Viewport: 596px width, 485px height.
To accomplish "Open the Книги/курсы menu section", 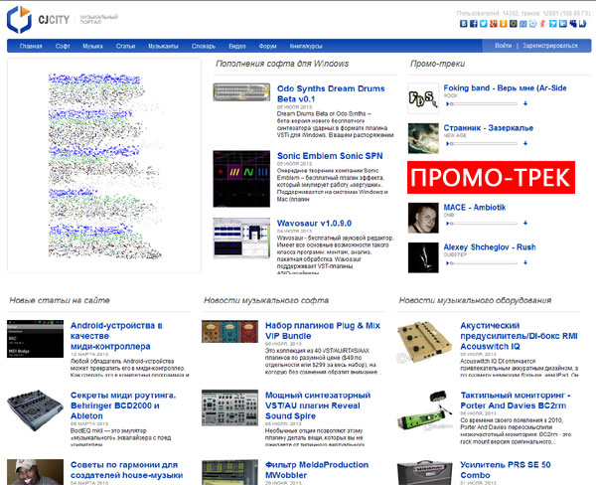I will pyautogui.click(x=306, y=46).
